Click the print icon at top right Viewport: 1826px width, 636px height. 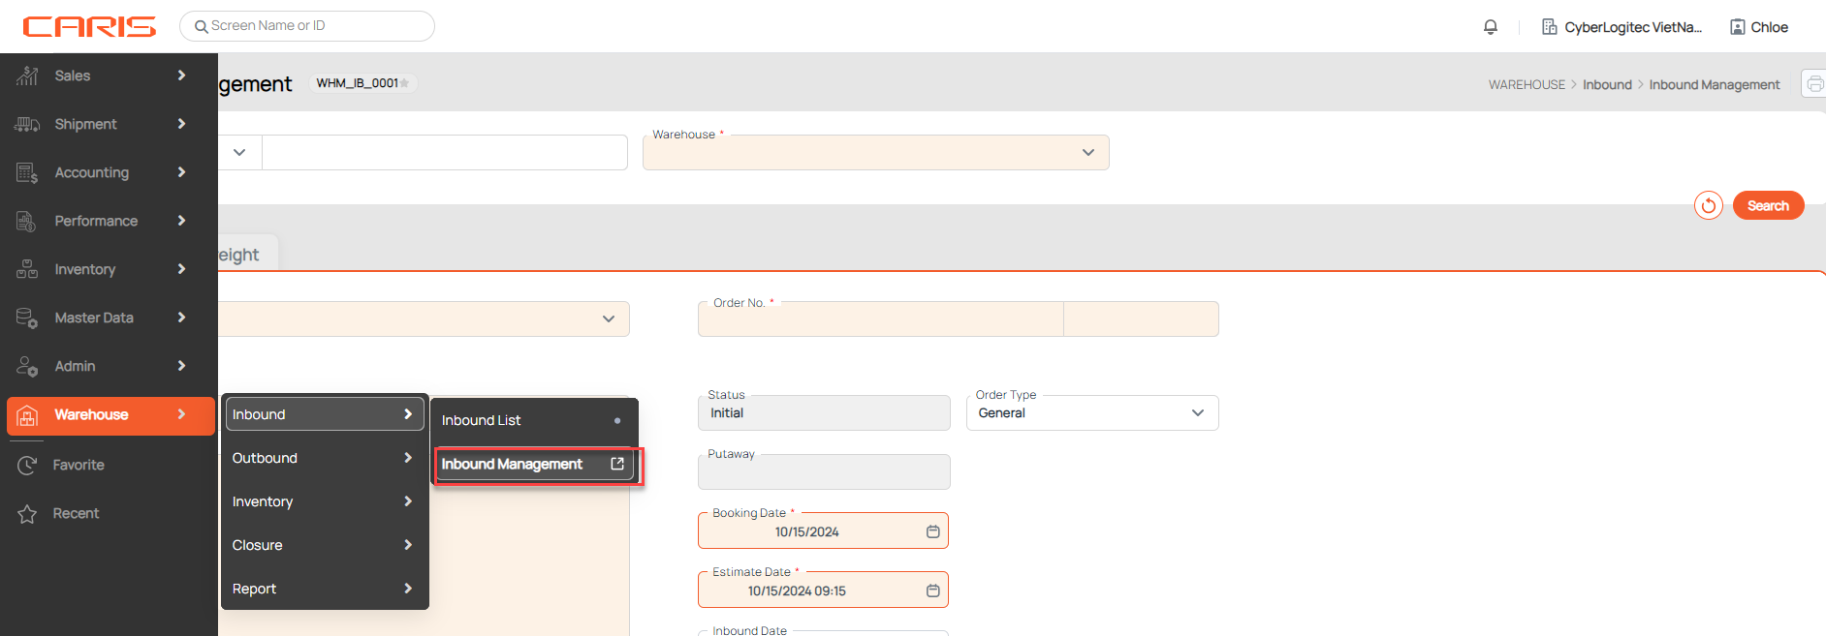[x=1813, y=84]
